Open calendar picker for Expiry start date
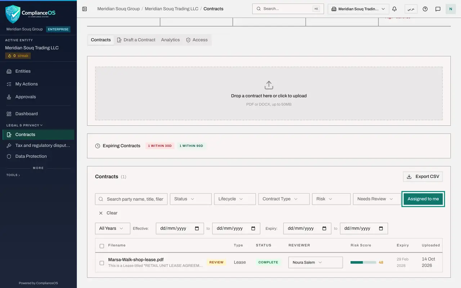 coord(324,229)
